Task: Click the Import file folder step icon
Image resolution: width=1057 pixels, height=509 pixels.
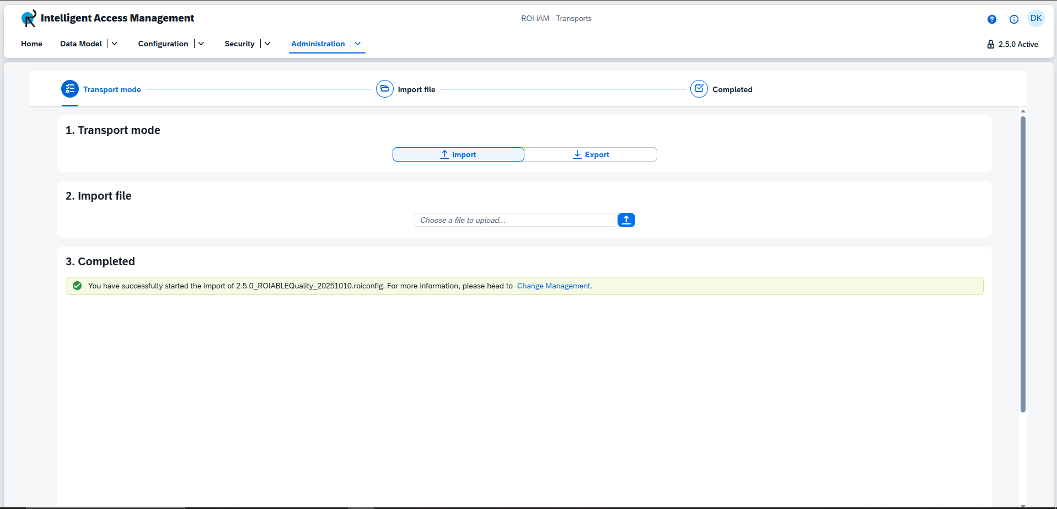Action: [x=385, y=89]
